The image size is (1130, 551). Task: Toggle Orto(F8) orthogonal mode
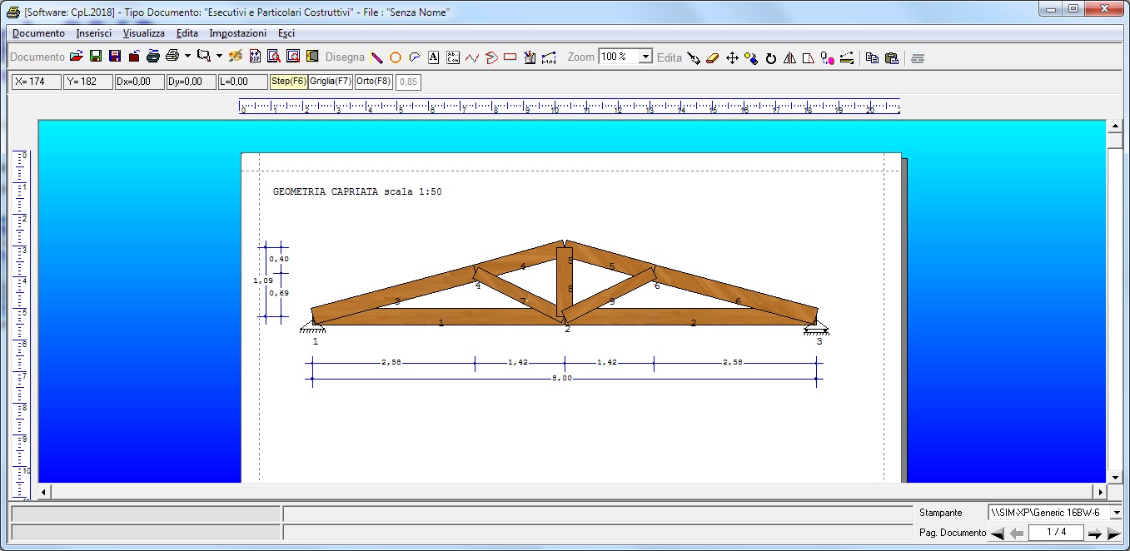click(x=374, y=82)
